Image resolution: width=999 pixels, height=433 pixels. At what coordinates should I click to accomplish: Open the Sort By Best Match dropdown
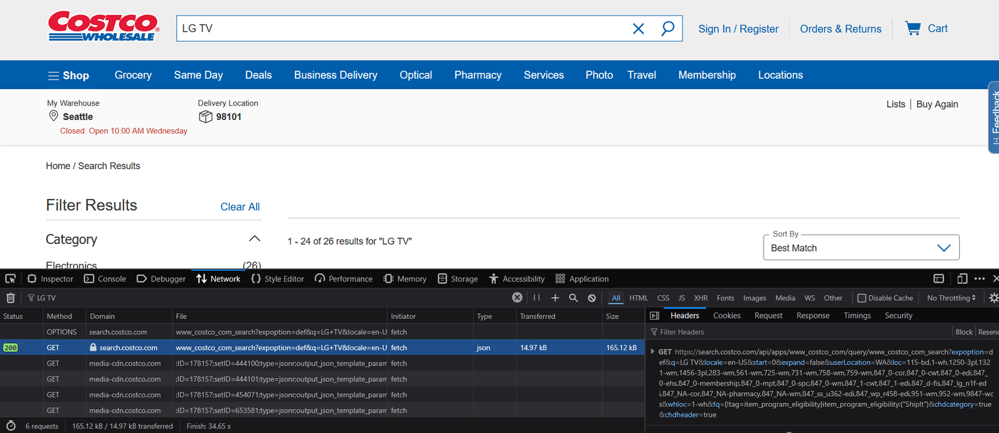pyautogui.click(x=861, y=248)
